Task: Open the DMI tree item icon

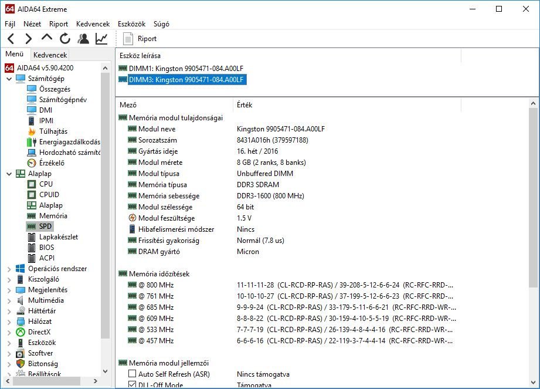Action: click(x=31, y=110)
